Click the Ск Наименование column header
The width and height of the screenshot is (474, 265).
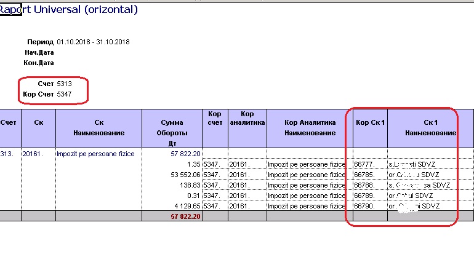tap(99, 129)
